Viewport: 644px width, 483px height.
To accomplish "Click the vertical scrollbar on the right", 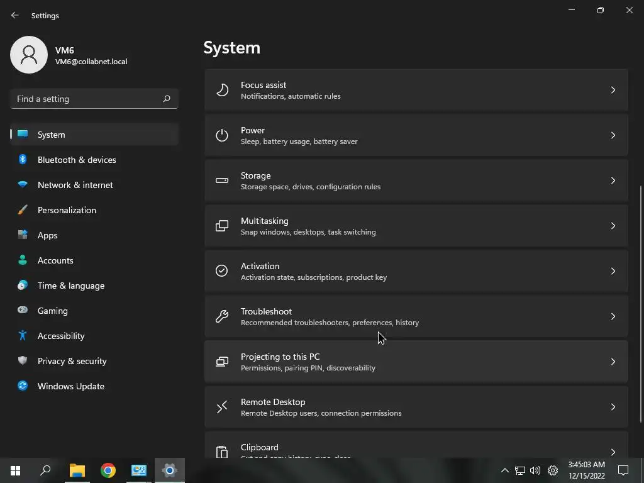I will pyautogui.click(x=641, y=304).
